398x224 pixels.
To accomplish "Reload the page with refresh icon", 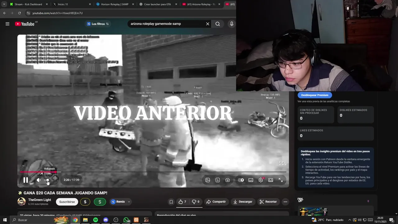I will click(19, 13).
